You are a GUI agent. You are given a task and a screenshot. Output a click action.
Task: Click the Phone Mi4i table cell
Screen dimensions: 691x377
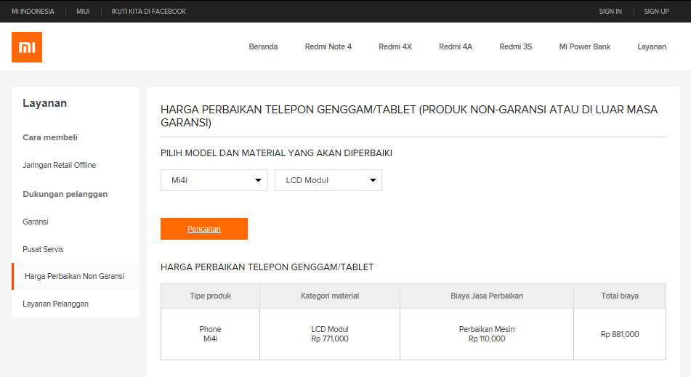click(210, 334)
